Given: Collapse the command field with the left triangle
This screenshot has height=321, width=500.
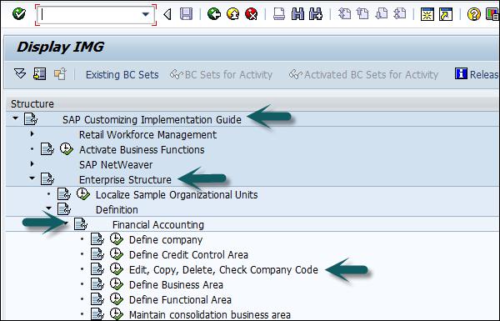Looking at the screenshot, I should pyautogui.click(x=167, y=14).
